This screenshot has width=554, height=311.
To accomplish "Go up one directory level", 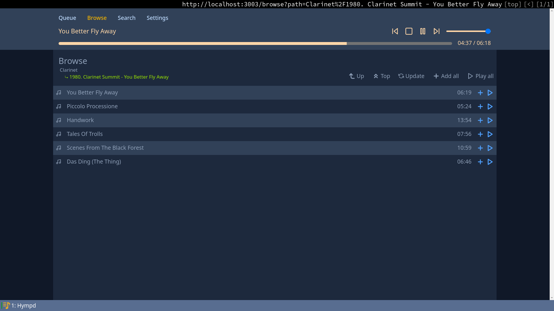I will click(x=357, y=76).
